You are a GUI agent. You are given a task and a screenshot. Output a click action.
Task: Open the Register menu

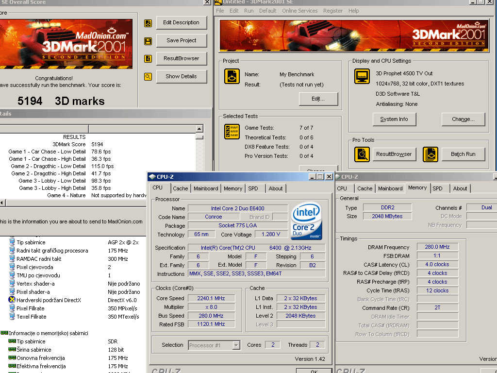333,11
